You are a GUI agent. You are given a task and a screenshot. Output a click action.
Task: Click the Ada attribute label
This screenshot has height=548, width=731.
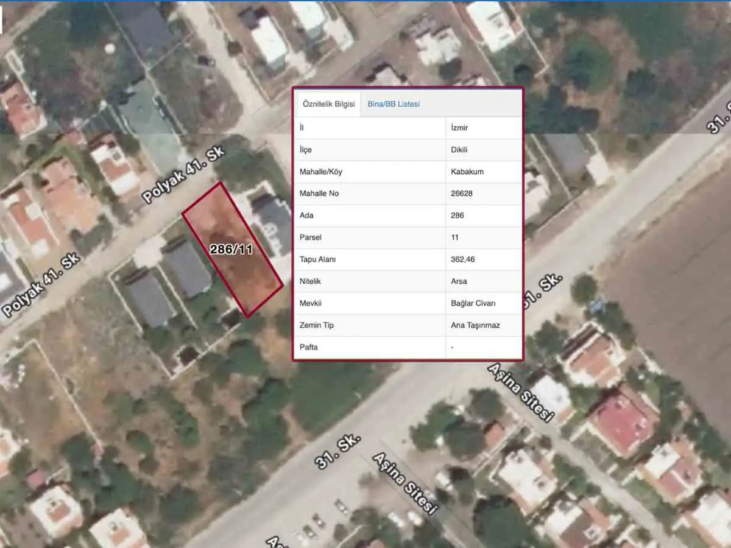point(306,216)
